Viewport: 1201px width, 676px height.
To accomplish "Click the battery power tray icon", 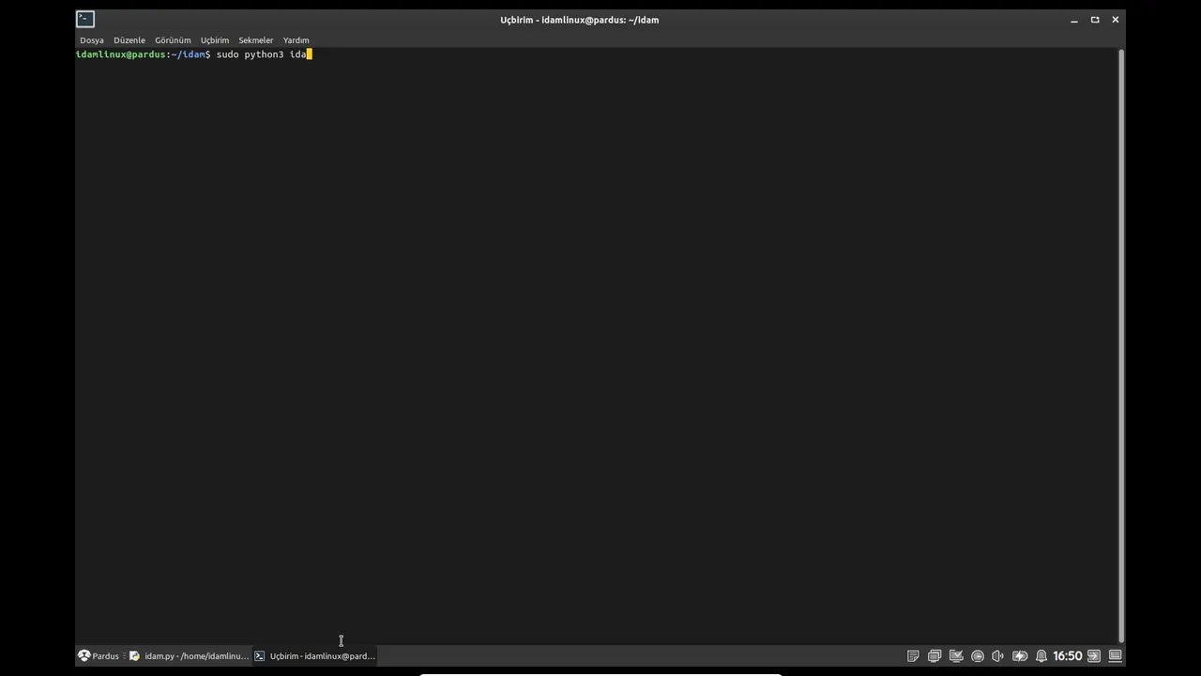I will [x=1020, y=656].
